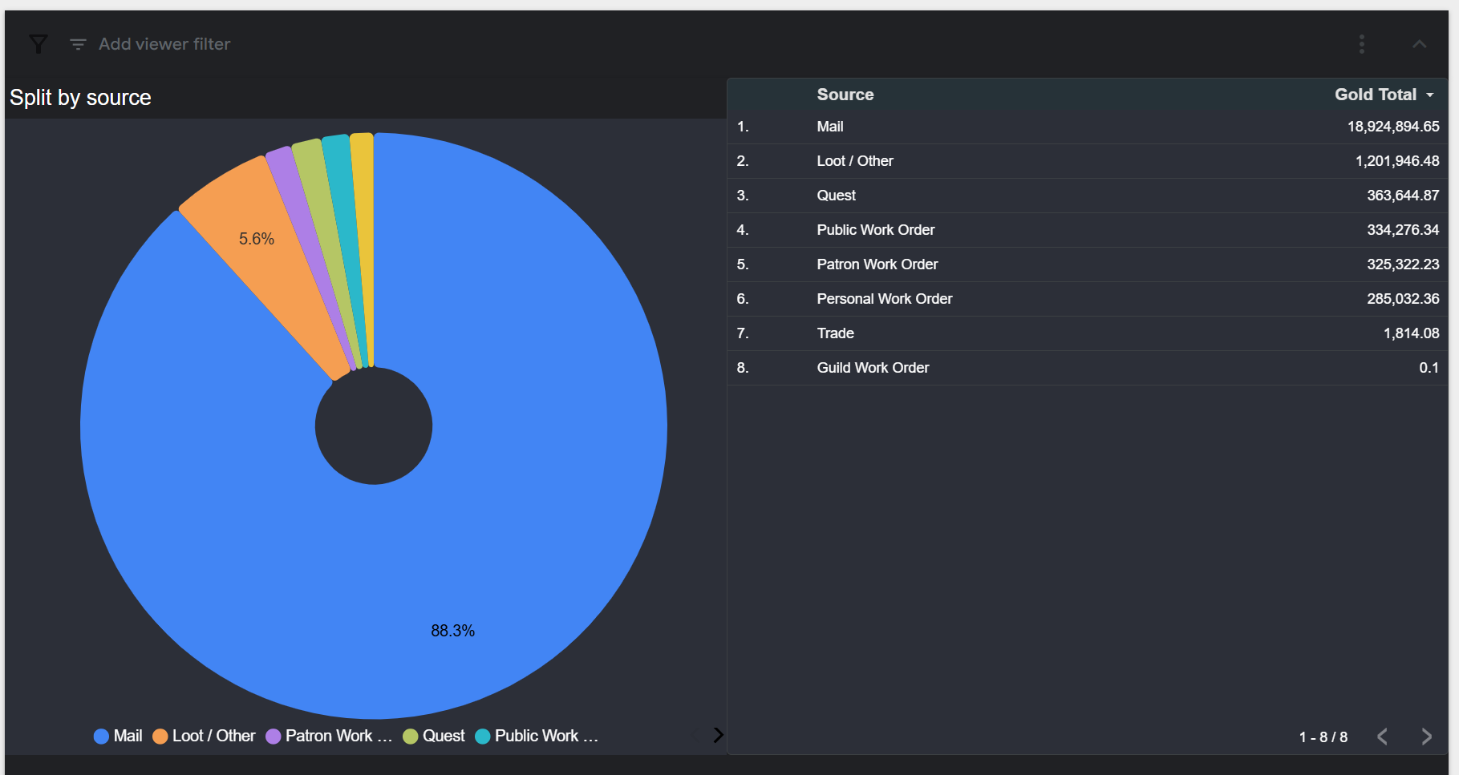Viewport: 1459px width, 775px height.
Task: Click the funnel filter icon
Action: (38, 44)
